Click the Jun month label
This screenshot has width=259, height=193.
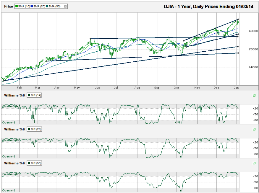[x=98, y=88]
